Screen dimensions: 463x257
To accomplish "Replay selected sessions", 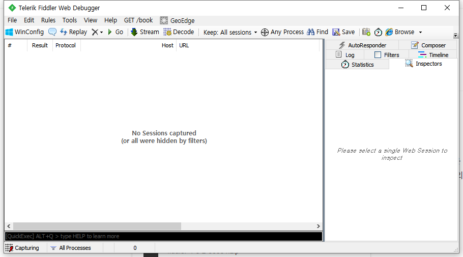I will pyautogui.click(x=74, y=32).
